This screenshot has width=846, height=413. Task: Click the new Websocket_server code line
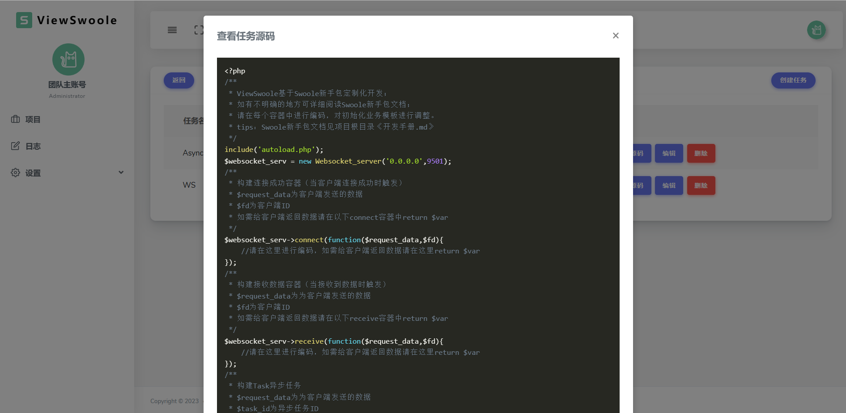[x=338, y=161]
